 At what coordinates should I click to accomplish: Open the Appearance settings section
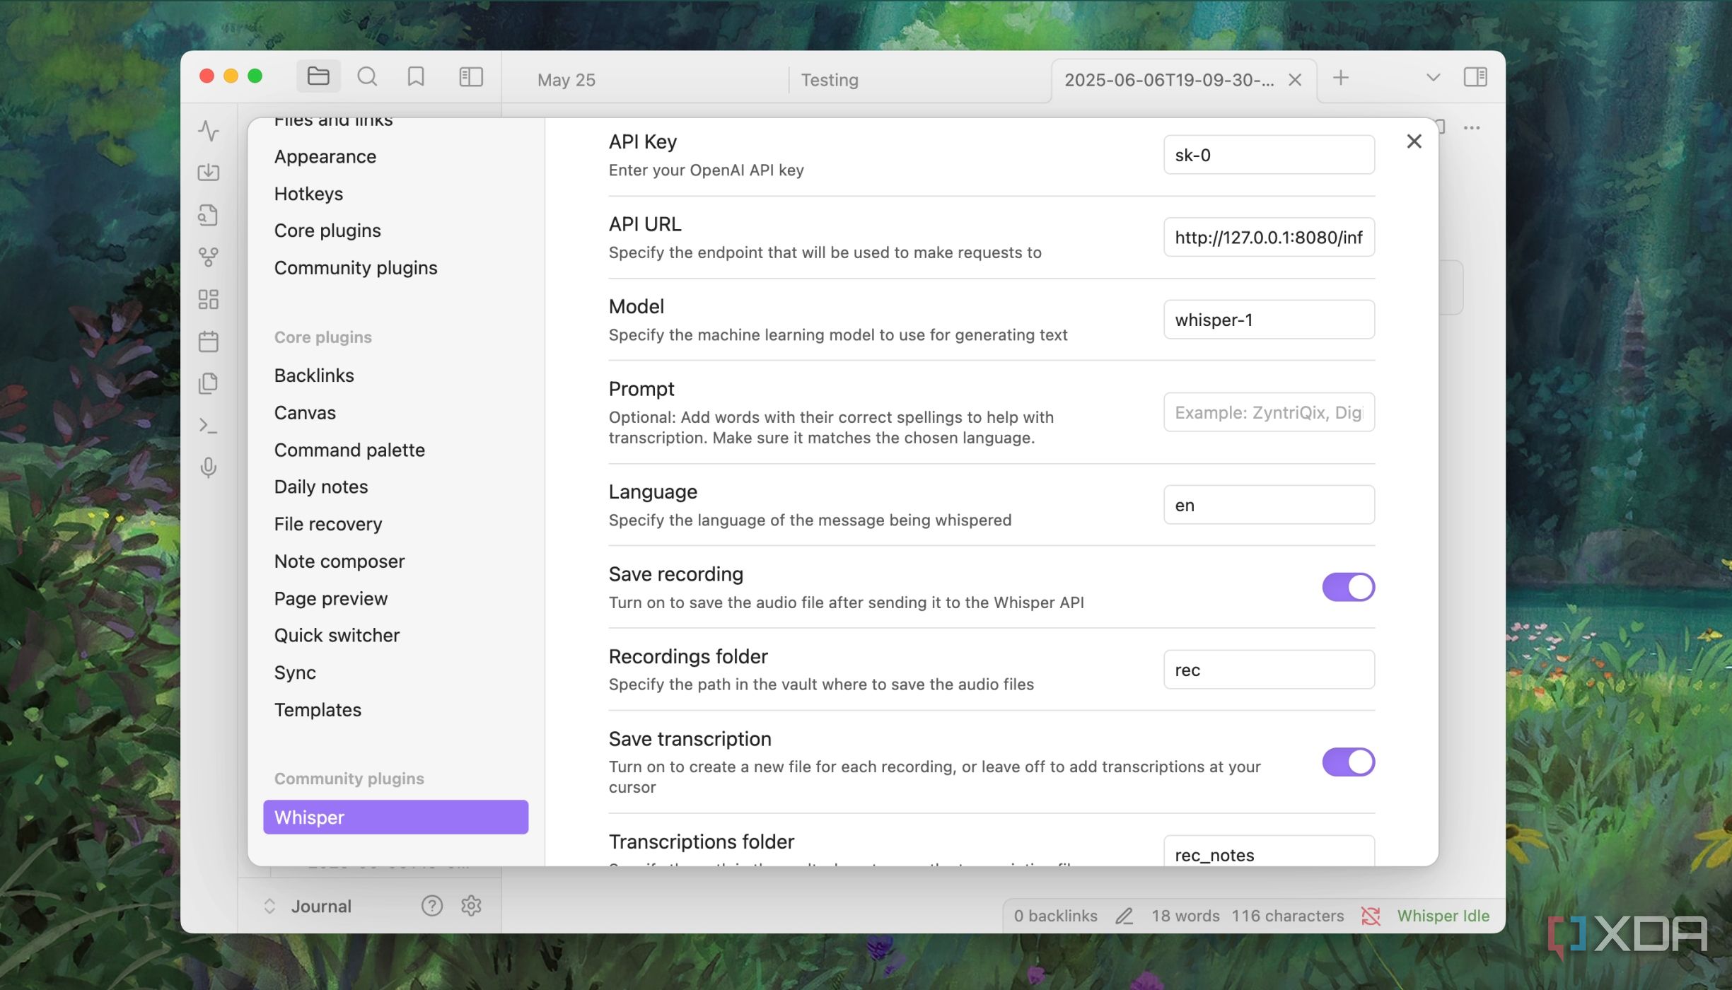(x=325, y=156)
